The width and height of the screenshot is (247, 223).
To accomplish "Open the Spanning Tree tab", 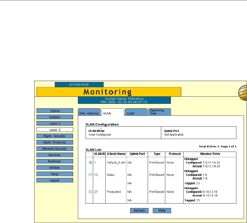I will 160,112.
